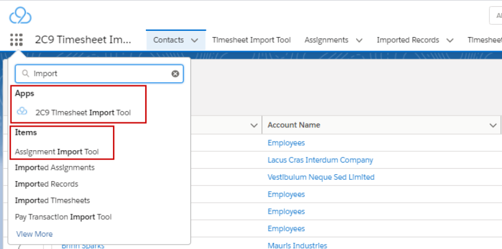Screen dimensions: 502x249
Task: Open the App Launcher grid icon
Action: [16, 40]
